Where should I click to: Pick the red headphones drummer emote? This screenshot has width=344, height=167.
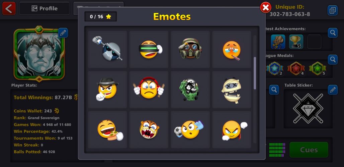149,90
